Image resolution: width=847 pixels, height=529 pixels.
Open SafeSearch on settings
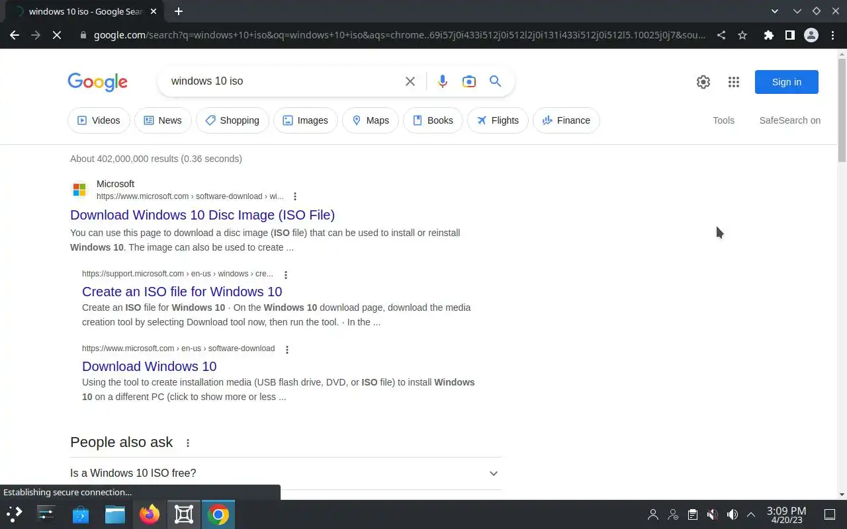pos(789,120)
